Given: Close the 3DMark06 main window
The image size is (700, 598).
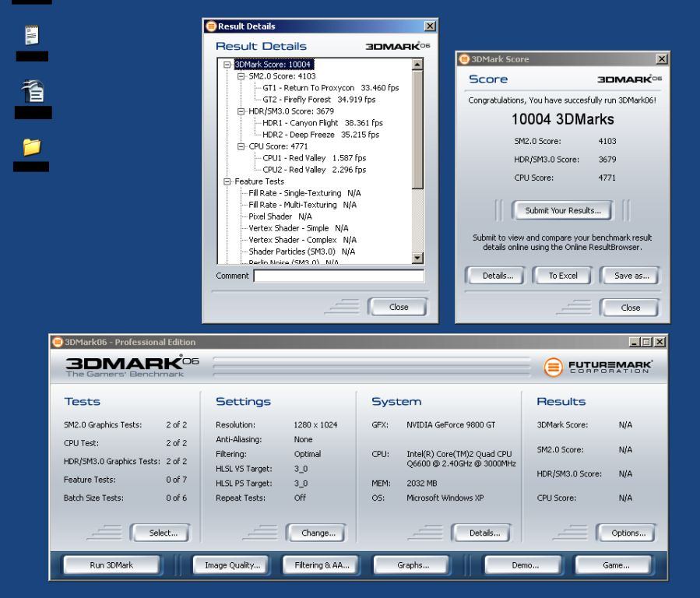Looking at the screenshot, I should coord(660,343).
